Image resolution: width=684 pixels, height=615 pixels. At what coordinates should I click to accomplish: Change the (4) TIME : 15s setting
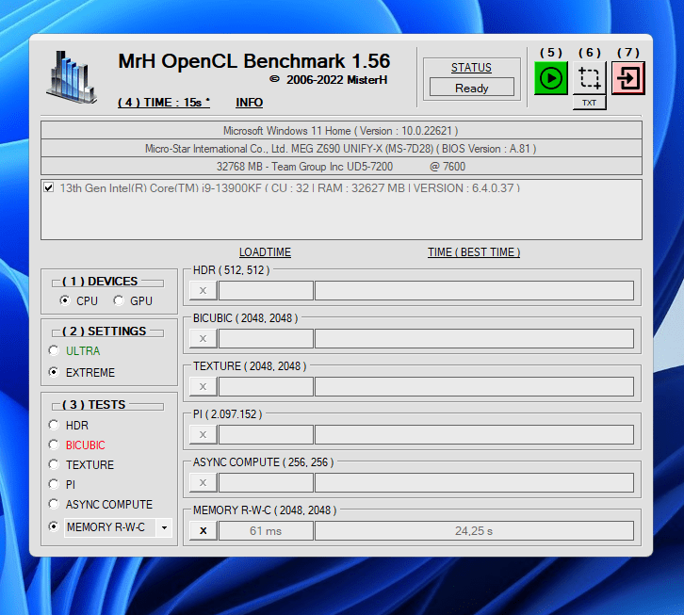[x=164, y=103]
